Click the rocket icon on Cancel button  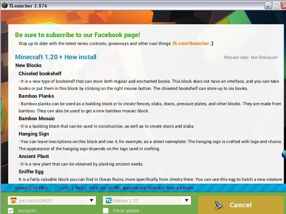(218, 205)
